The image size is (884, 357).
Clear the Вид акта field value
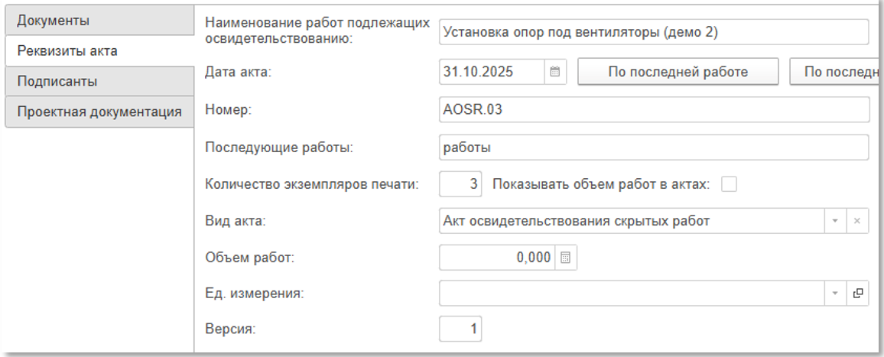(x=857, y=221)
